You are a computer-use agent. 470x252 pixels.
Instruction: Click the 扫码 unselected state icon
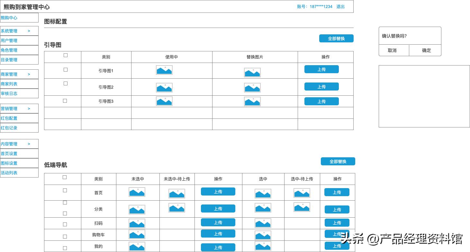[137, 223]
